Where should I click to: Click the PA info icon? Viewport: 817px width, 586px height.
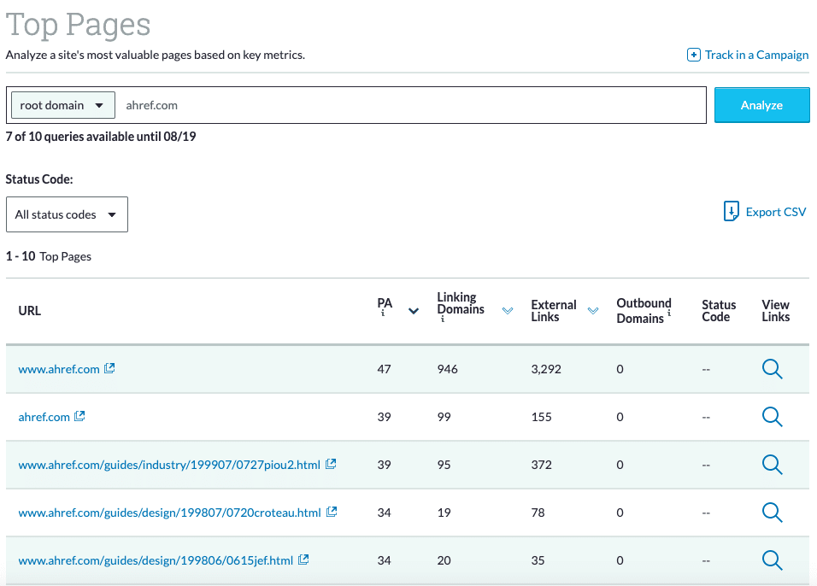pyautogui.click(x=383, y=314)
